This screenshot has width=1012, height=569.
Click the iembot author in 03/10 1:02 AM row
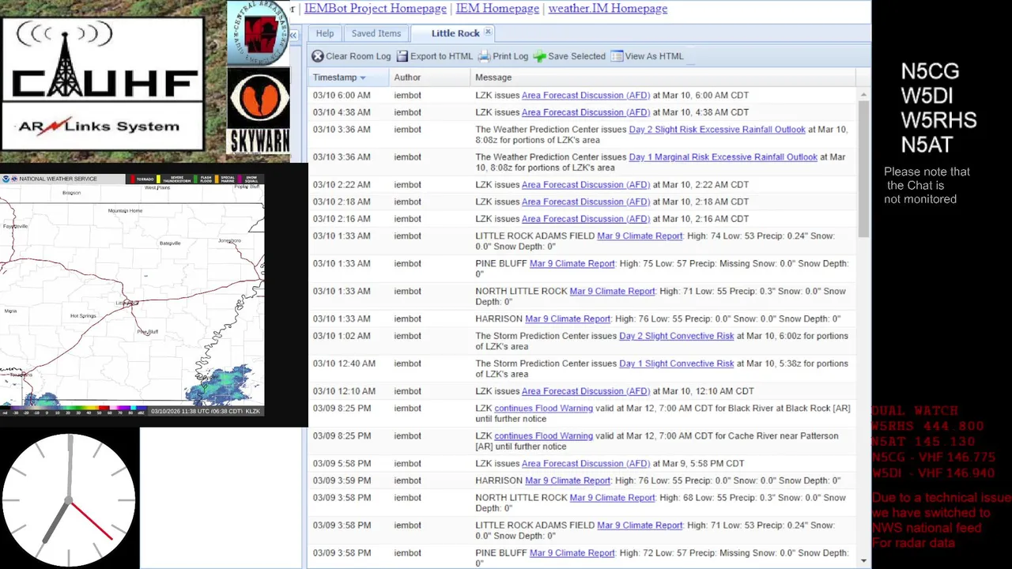[407, 336]
